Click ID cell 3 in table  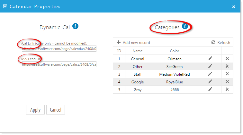point(119,74)
